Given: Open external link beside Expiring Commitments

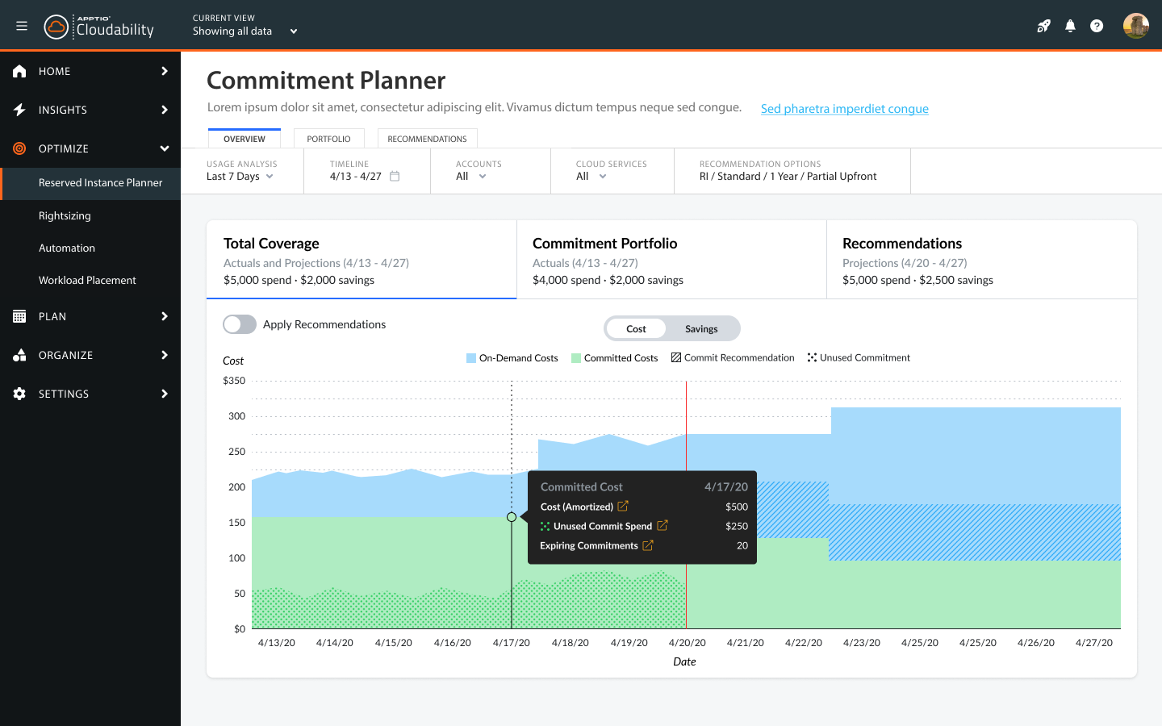Looking at the screenshot, I should [x=647, y=546].
